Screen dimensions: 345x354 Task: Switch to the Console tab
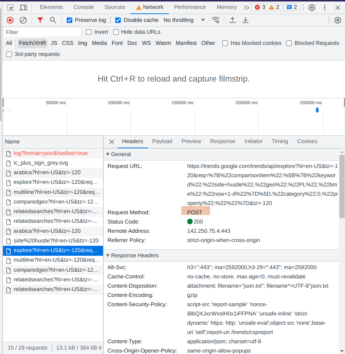pyautogui.click(x=83, y=7)
